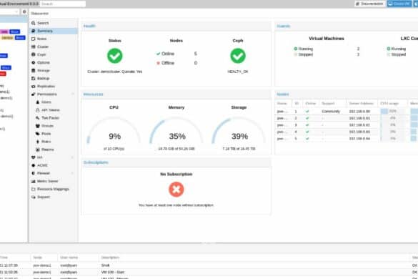This screenshot has width=418, height=279.
Task: Select node row with ID 2
Action: [x=347, y=118]
